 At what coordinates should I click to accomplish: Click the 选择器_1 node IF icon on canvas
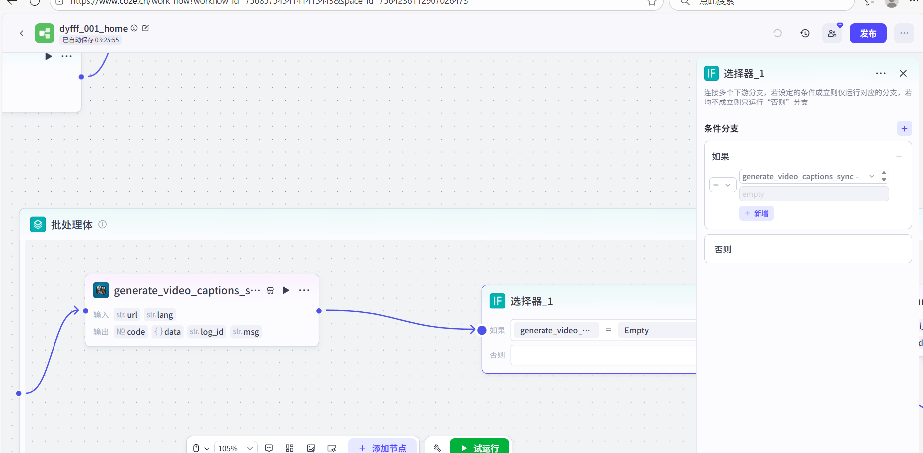(x=497, y=301)
